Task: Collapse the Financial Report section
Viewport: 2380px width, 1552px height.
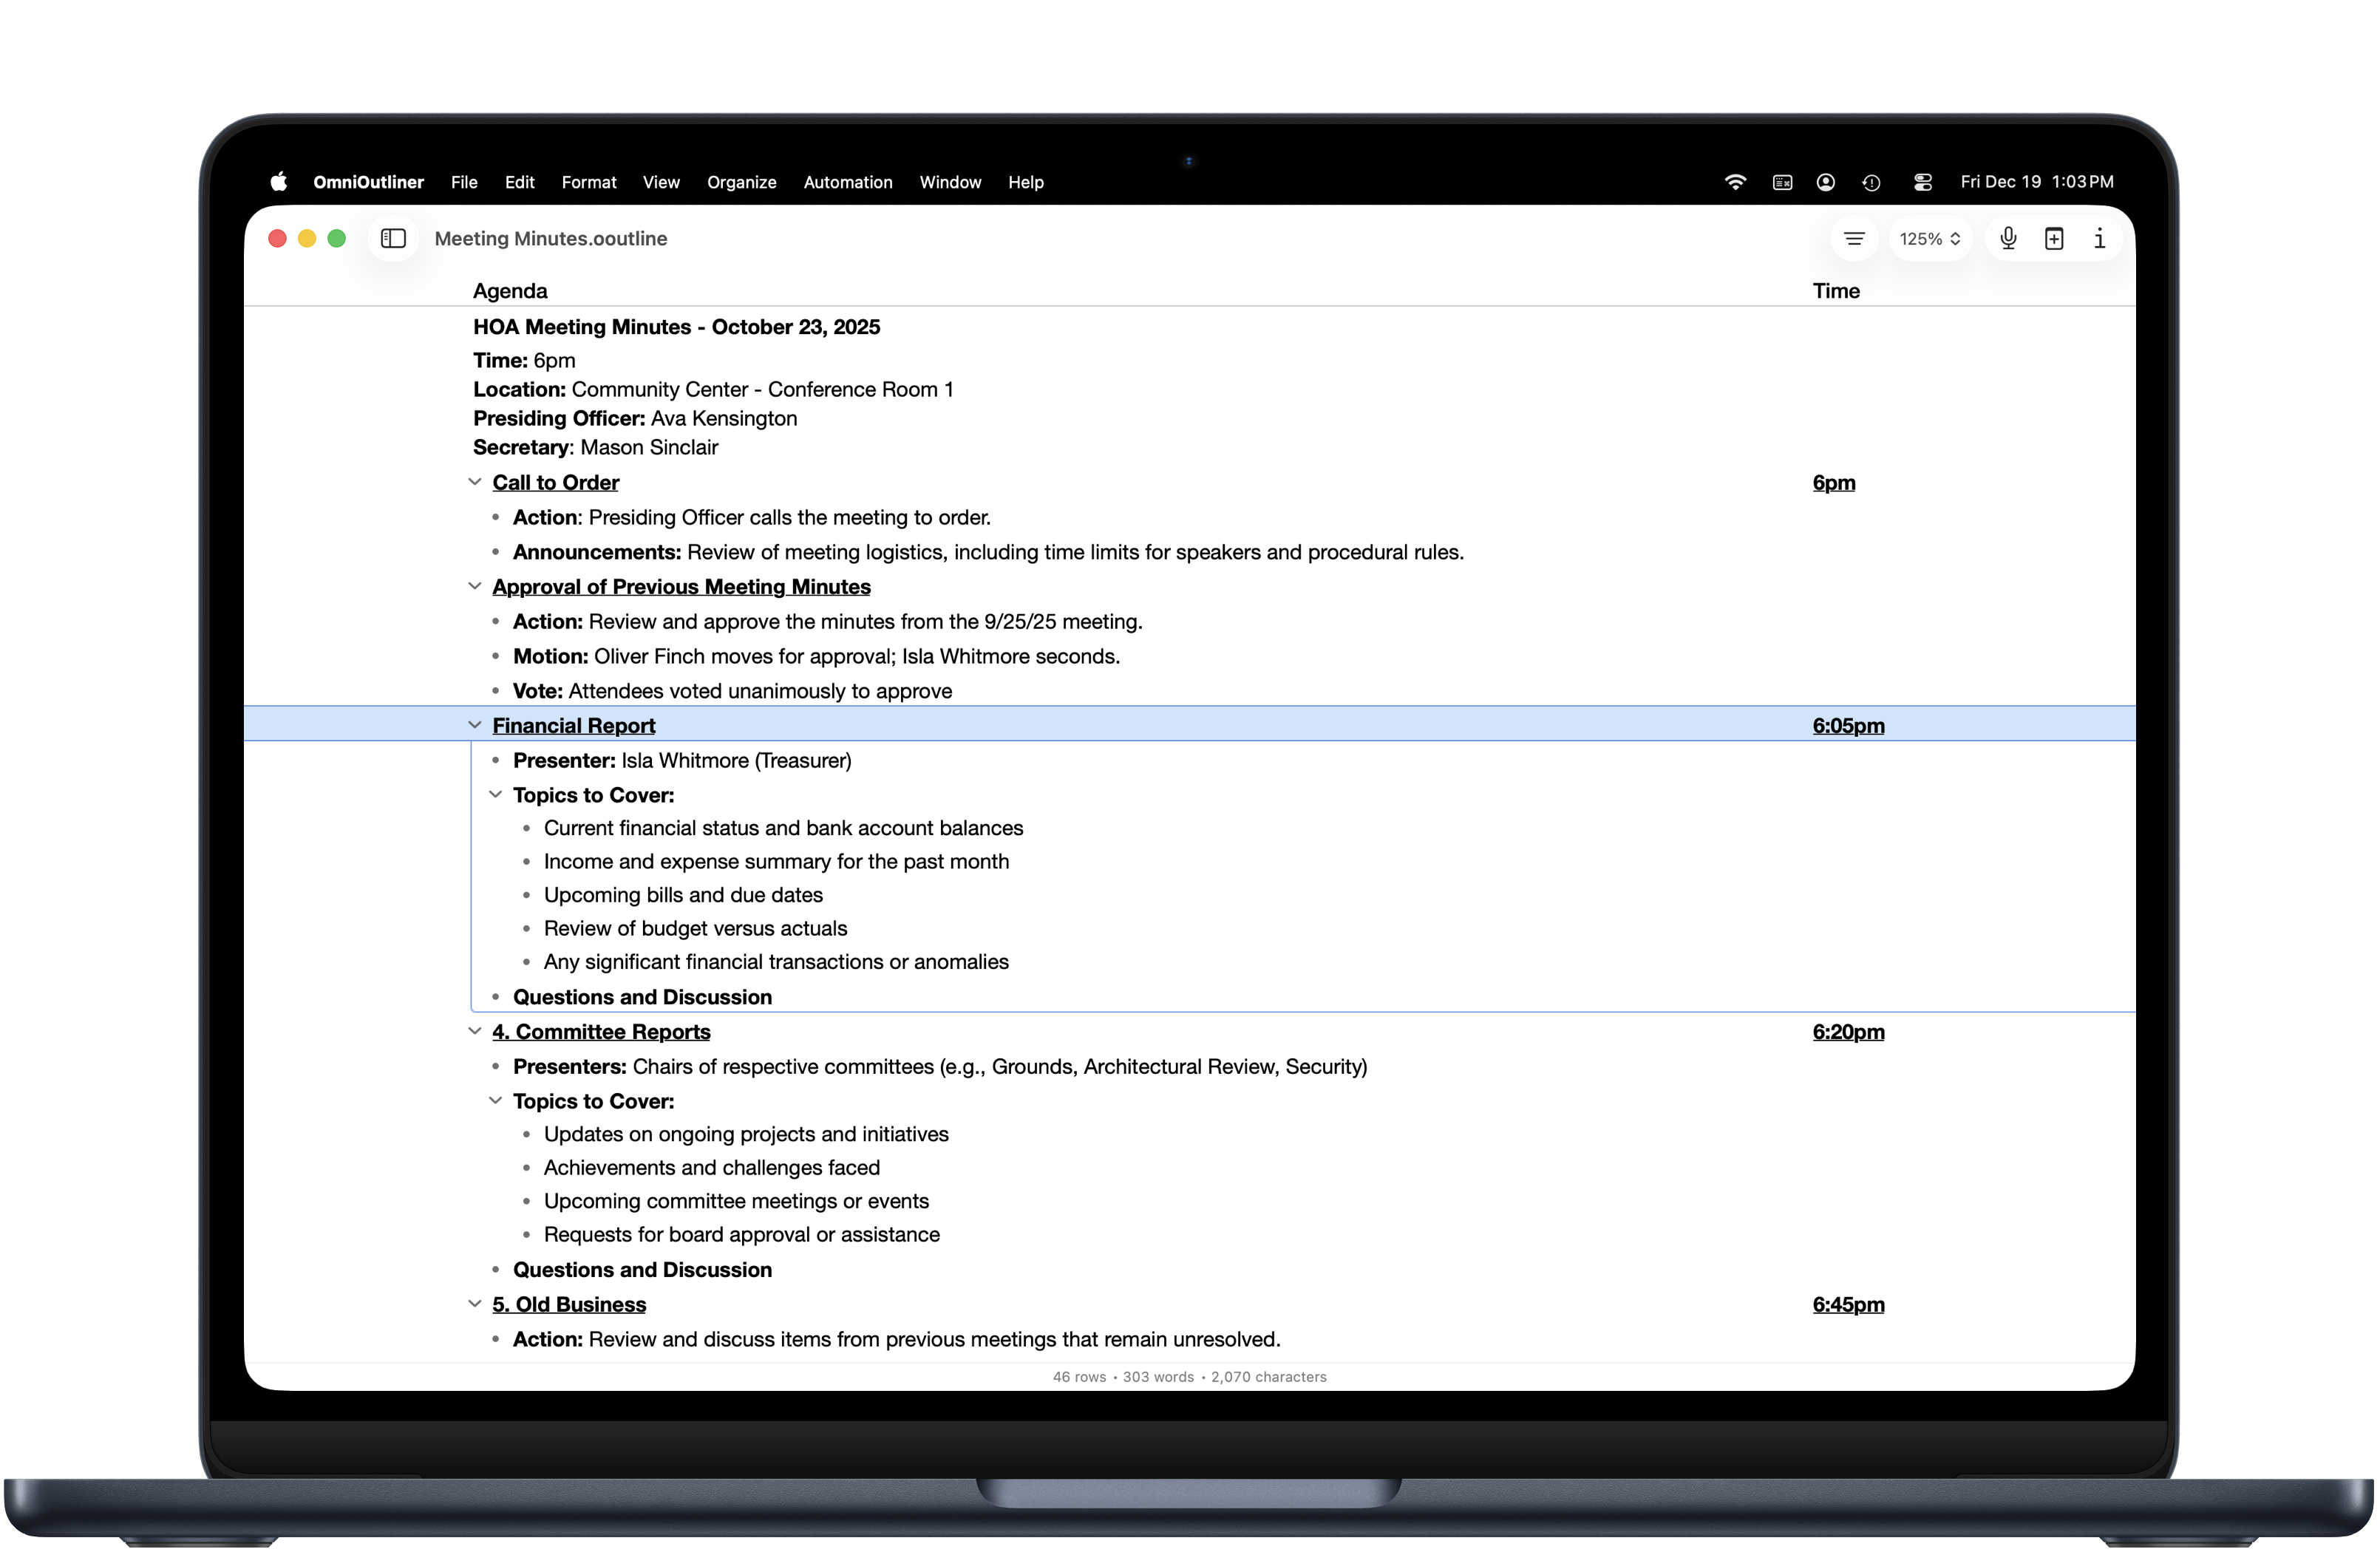Action: click(x=475, y=725)
